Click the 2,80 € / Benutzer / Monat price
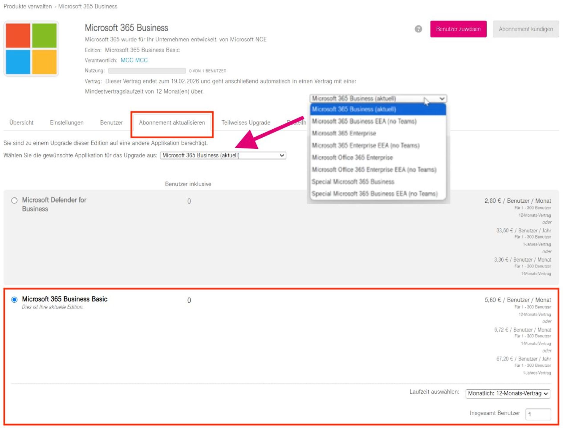The width and height of the screenshot is (570, 428). tap(518, 201)
